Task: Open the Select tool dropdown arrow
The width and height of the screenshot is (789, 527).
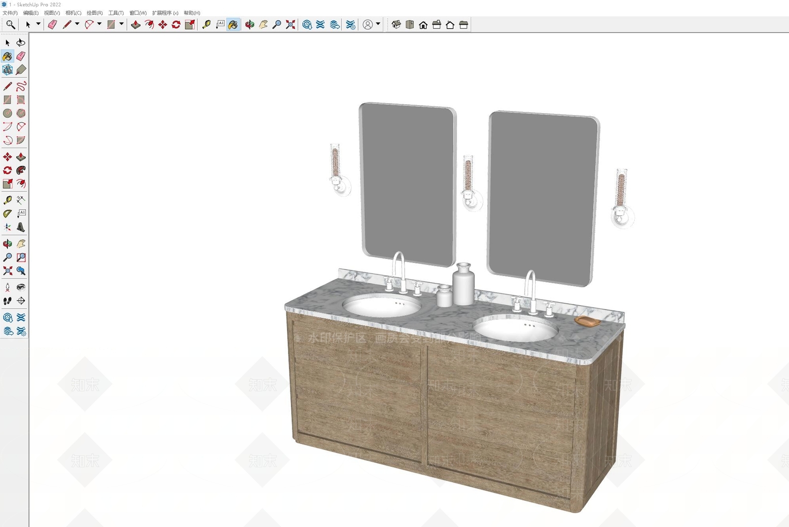Action: pos(38,24)
